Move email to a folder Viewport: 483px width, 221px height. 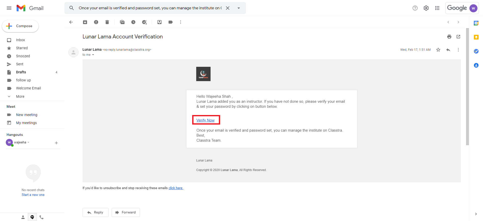pyautogui.click(x=159, y=22)
